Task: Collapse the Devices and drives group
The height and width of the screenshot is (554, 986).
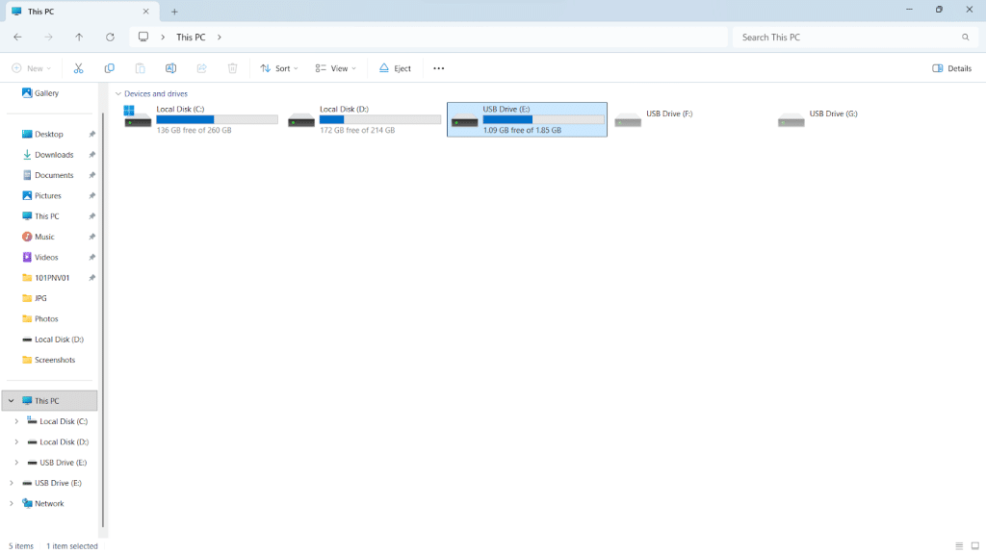Action: click(x=117, y=94)
